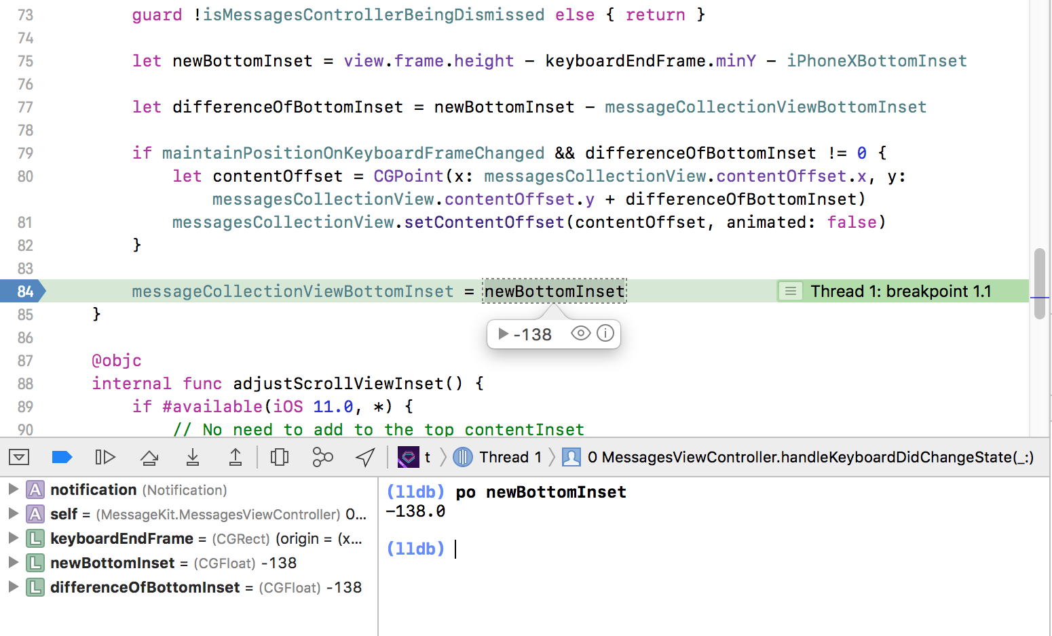Hide the debug area with the toggle button
This screenshot has height=636, width=1052.
(x=19, y=457)
